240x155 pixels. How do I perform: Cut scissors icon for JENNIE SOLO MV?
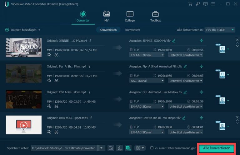tap(57, 55)
